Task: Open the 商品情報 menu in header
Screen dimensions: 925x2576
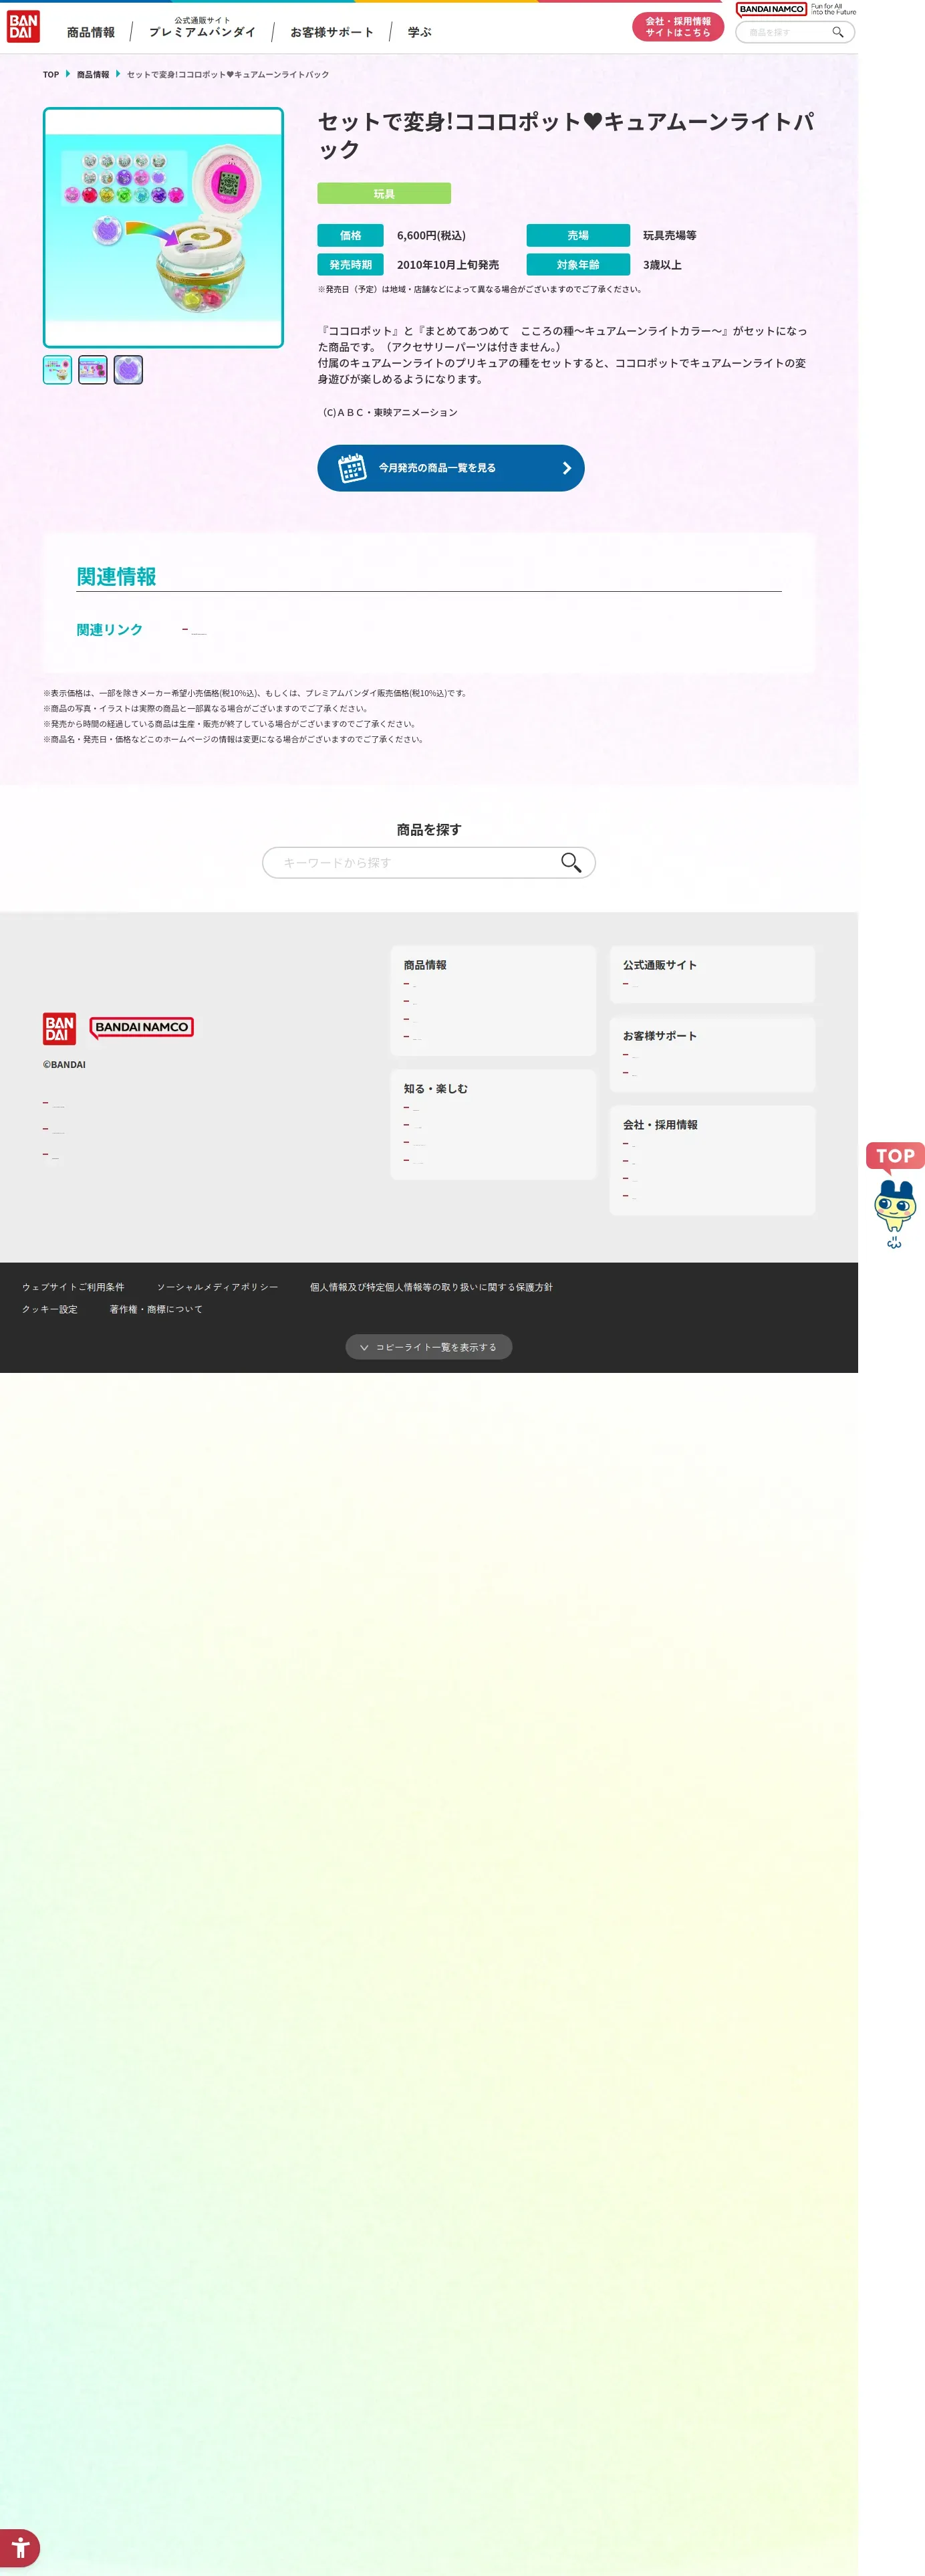Action: click(x=91, y=32)
